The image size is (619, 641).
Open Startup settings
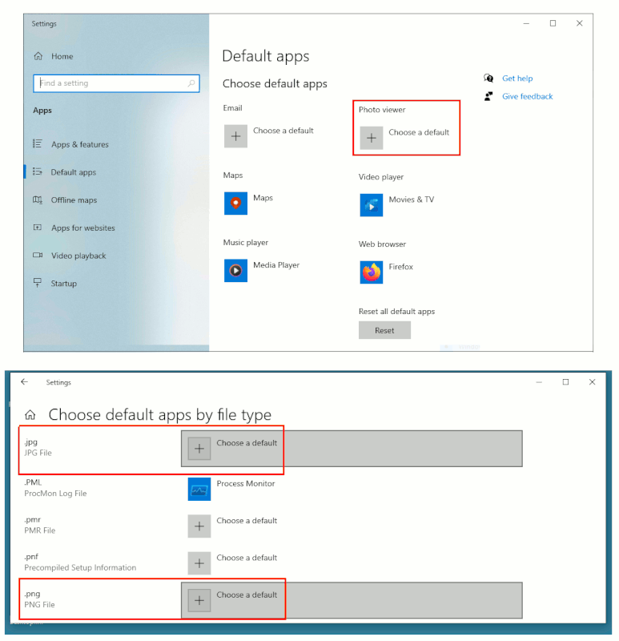pyautogui.click(x=64, y=284)
